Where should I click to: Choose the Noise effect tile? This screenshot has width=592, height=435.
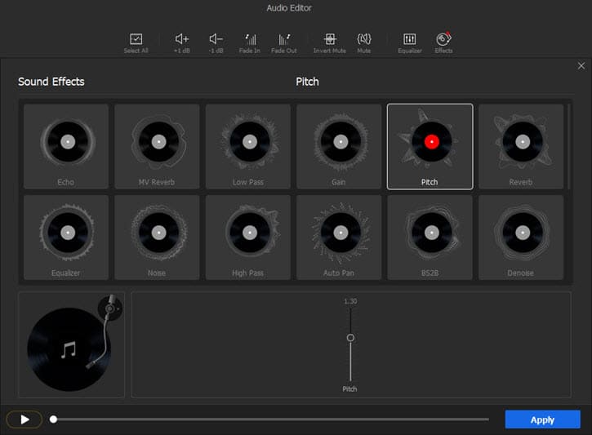157,237
